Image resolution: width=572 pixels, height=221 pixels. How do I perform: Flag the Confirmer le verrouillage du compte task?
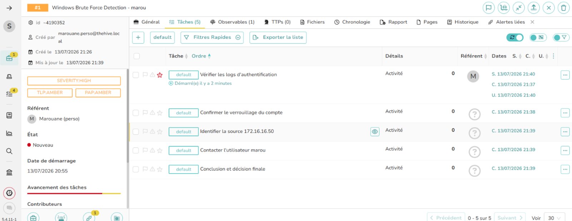click(x=145, y=113)
